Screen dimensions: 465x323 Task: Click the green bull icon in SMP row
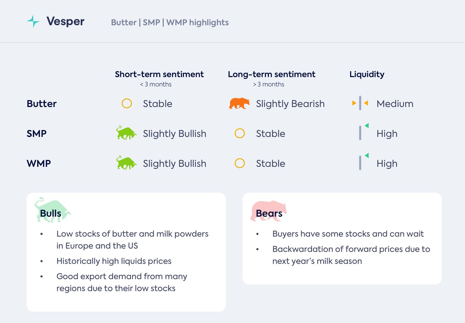pyautogui.click(x=126, y=133)
